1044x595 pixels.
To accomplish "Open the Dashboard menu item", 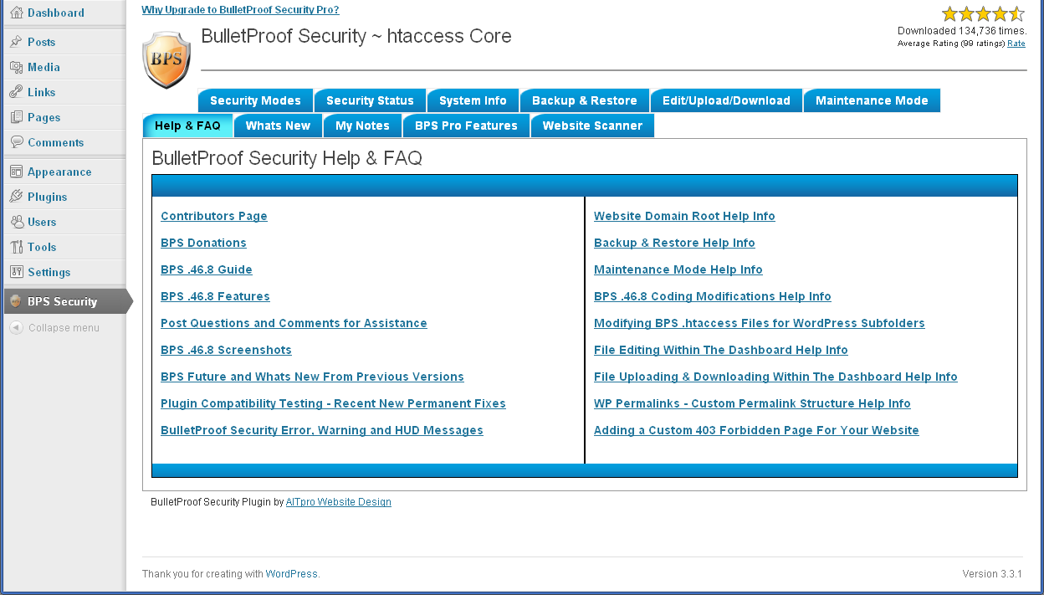I will [x=56, y=13].
